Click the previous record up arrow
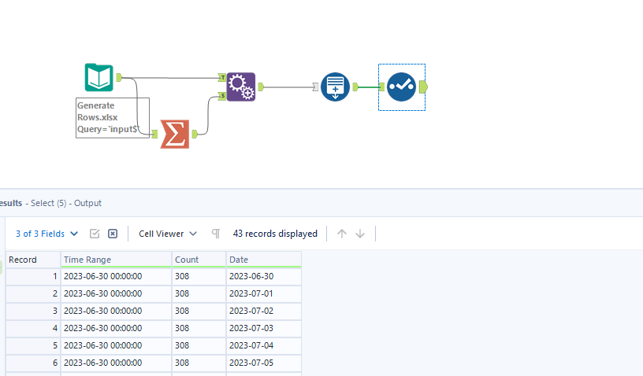The height and width of the screenshot is (376, 643). pyautogui.click(x=342, y=234)
